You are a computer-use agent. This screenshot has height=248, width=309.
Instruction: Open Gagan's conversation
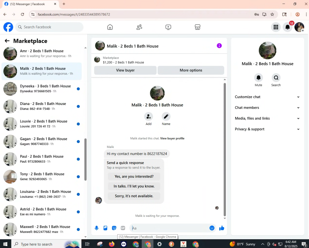click(x=42, y=141)
